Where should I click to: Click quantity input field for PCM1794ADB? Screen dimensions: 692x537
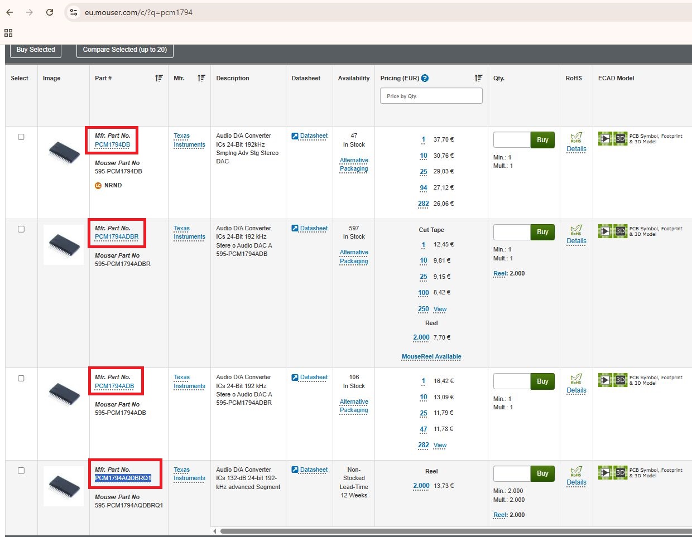512,381
